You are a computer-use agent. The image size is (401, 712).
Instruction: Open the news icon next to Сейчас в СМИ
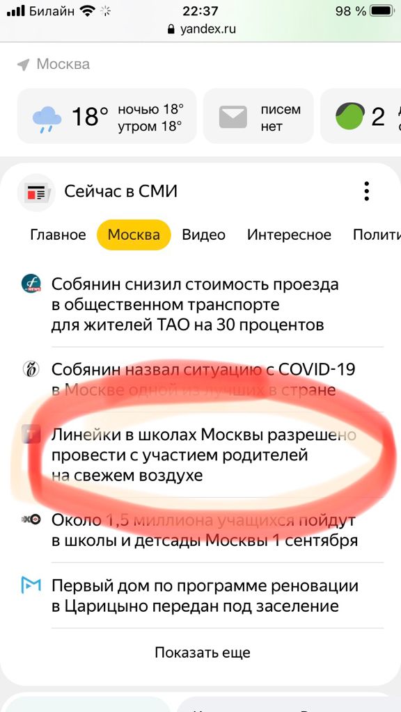tap(36, 193)
